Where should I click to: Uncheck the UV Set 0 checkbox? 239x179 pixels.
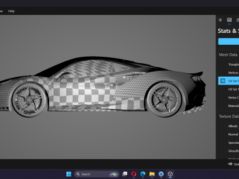(223, 81)
